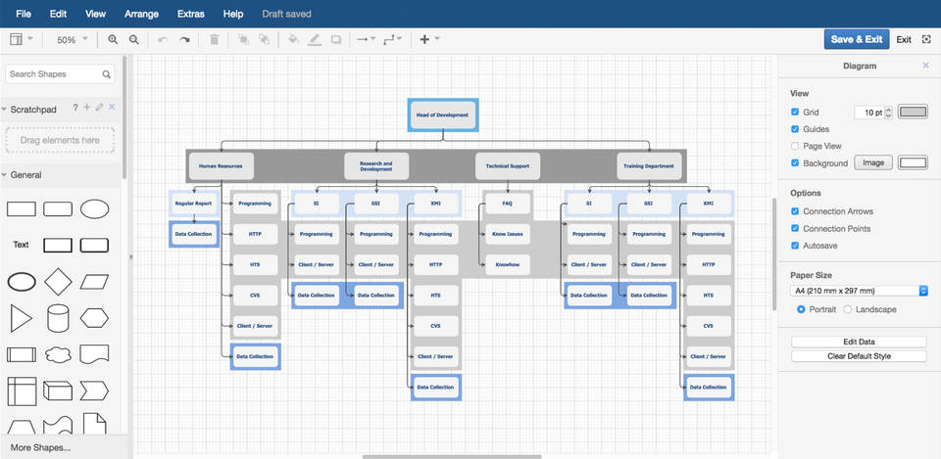Open the 50% zoom level dropdown

72,40
